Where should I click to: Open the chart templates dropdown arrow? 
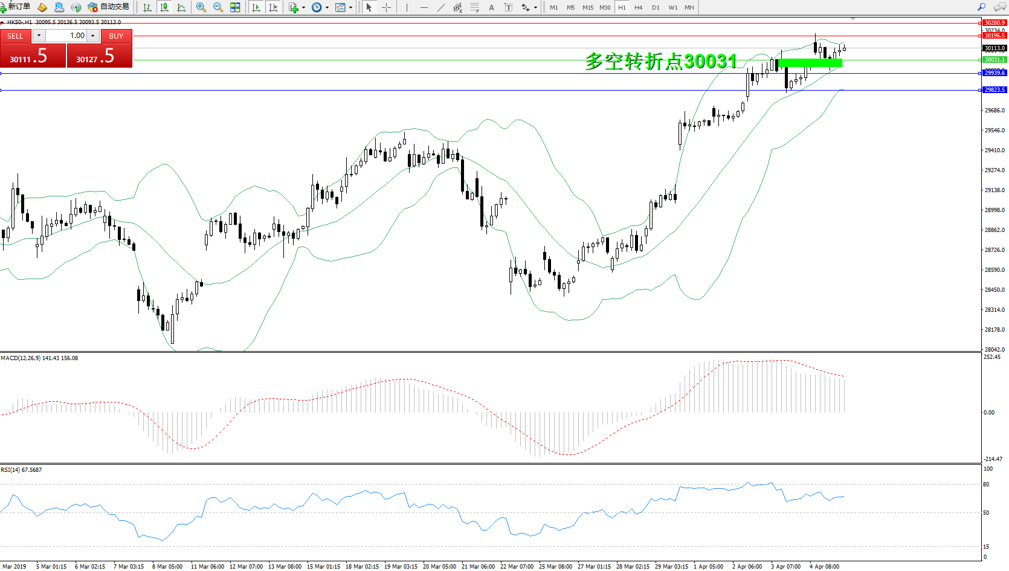[x=350, y=8]
